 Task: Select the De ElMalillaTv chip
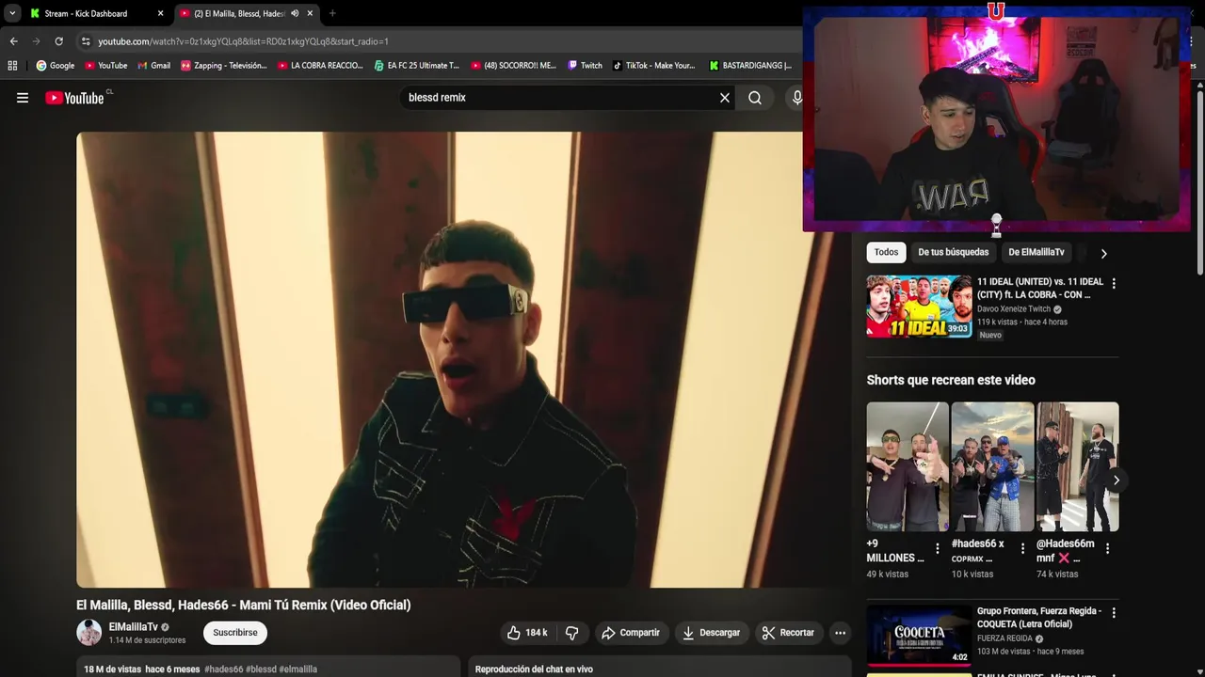[x=1036, y=252]
